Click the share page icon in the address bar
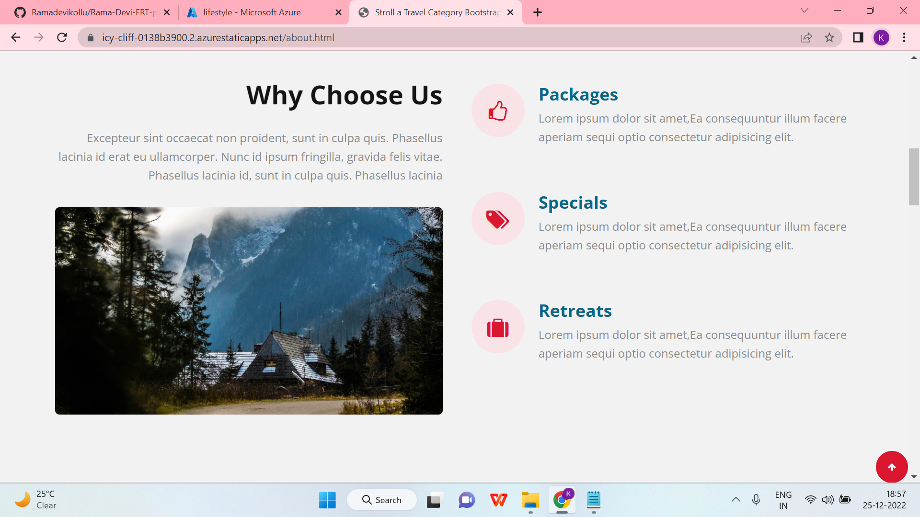Image resolution: width=920 pixels, height=517 pixels. [x=806, y=37]
